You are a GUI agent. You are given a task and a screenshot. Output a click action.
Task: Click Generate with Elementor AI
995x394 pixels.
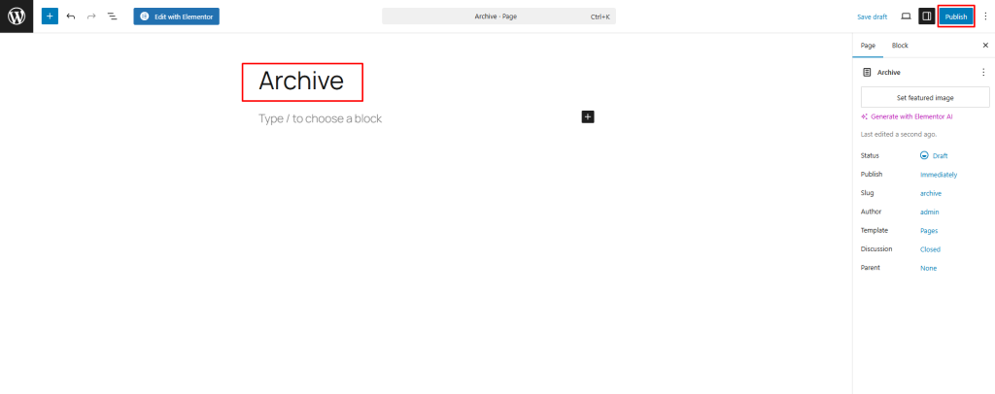coord(911,117)
